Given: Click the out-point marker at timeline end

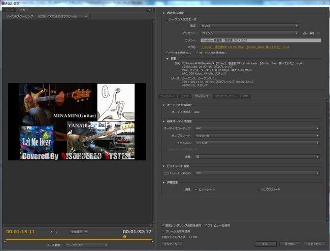Looking at the screenshot, I should [152, 241].
